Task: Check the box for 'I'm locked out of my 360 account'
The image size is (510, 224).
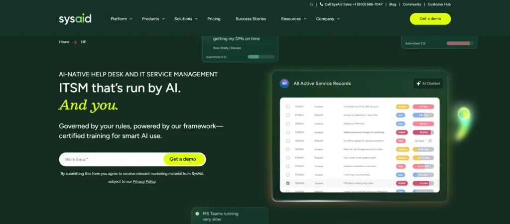Action: [287, 107]
